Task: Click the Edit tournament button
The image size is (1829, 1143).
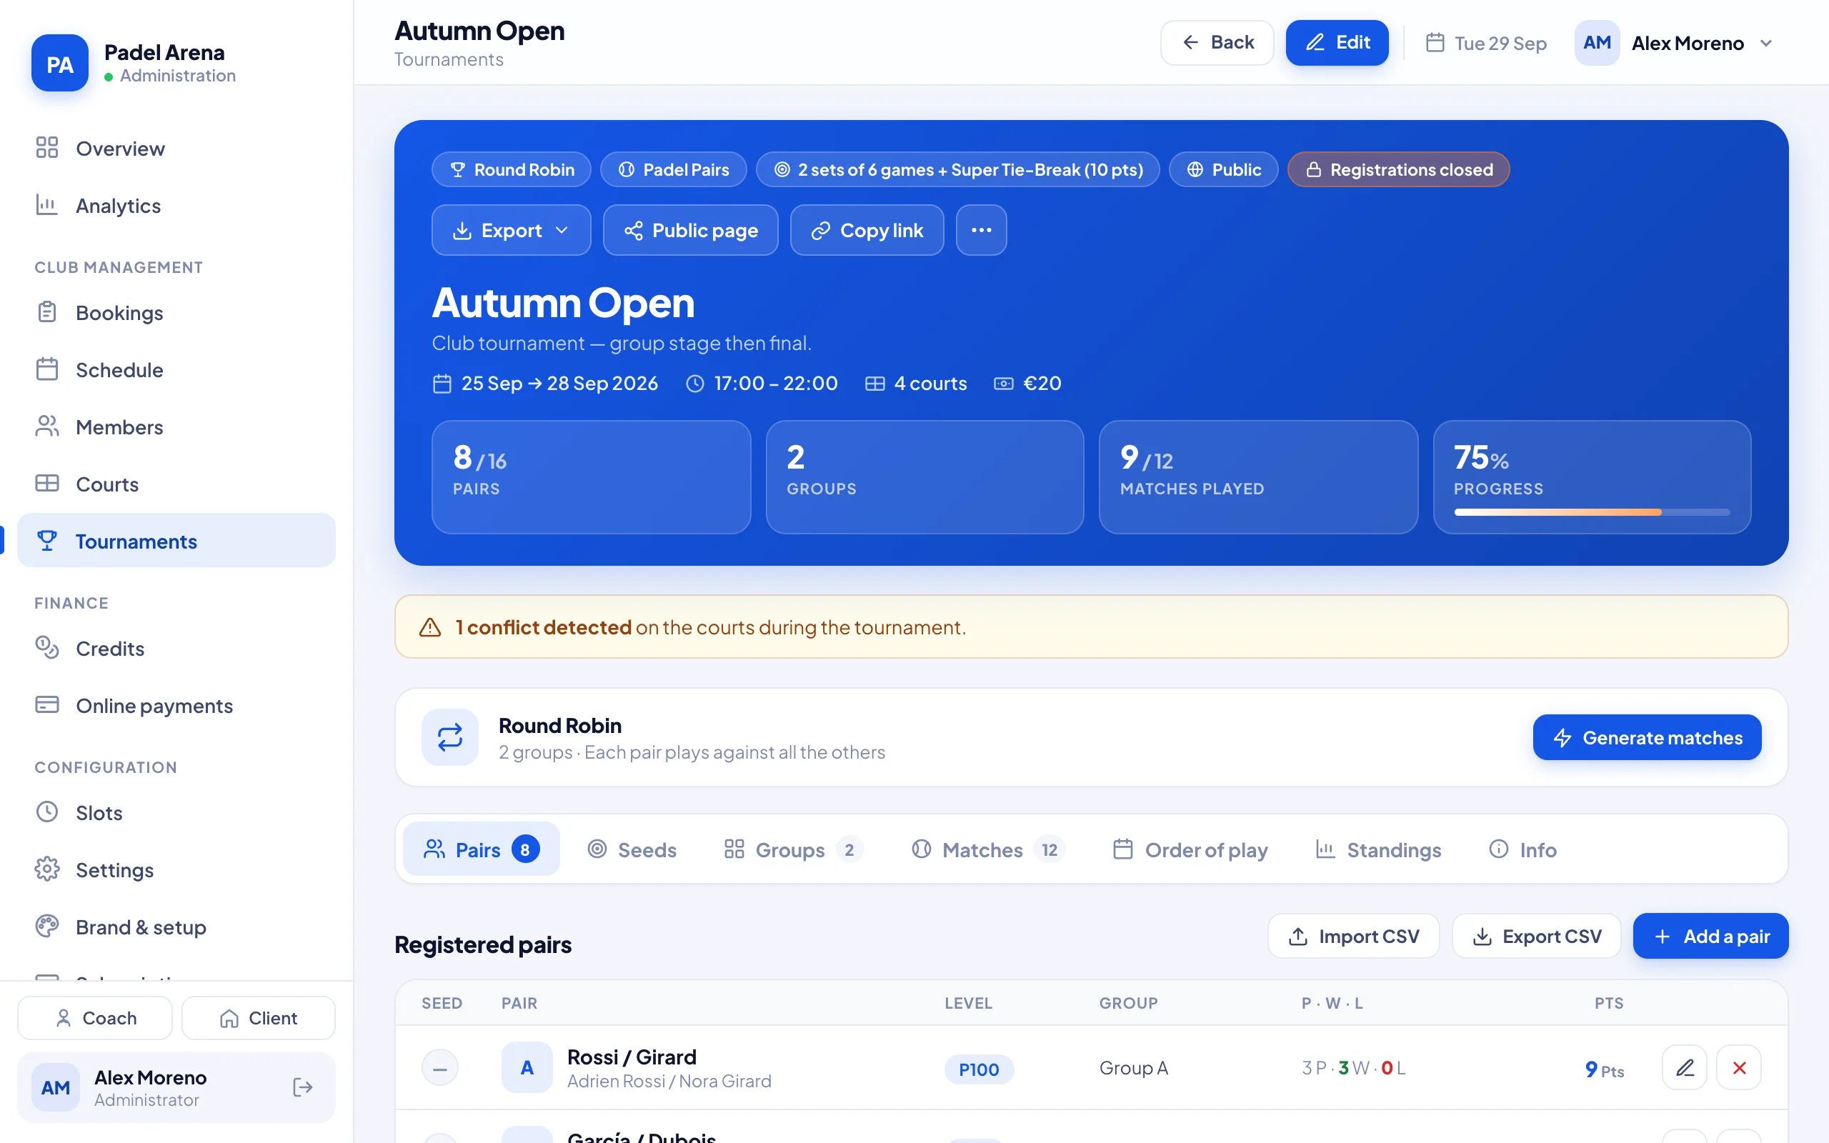Action: coord(1337,42)
